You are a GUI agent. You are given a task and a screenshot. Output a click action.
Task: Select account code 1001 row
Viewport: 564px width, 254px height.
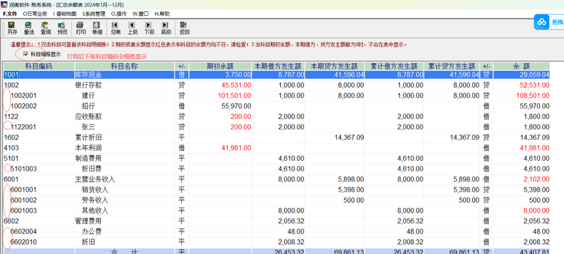277,75
